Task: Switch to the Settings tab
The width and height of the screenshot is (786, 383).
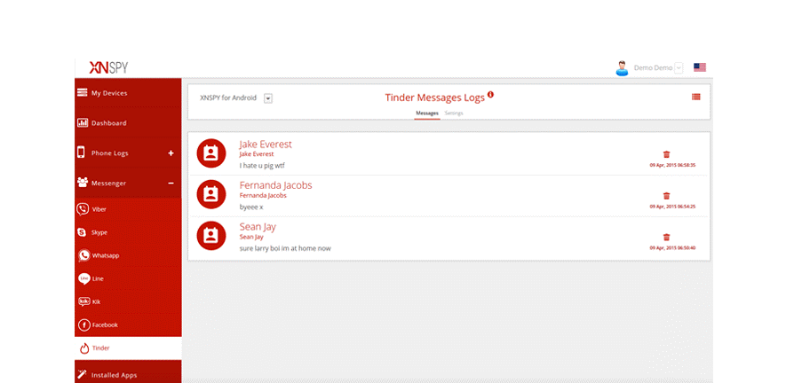Action: tap(454, 113)
